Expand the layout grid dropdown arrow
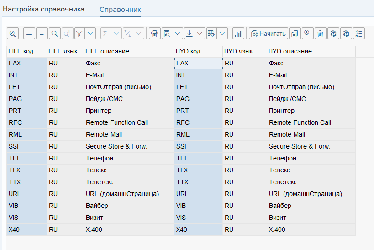The width and height of the screenshot is (374, 250). tap(222, 33)
